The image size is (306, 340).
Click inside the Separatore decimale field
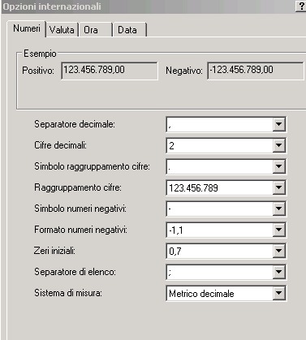pos(220,125)
